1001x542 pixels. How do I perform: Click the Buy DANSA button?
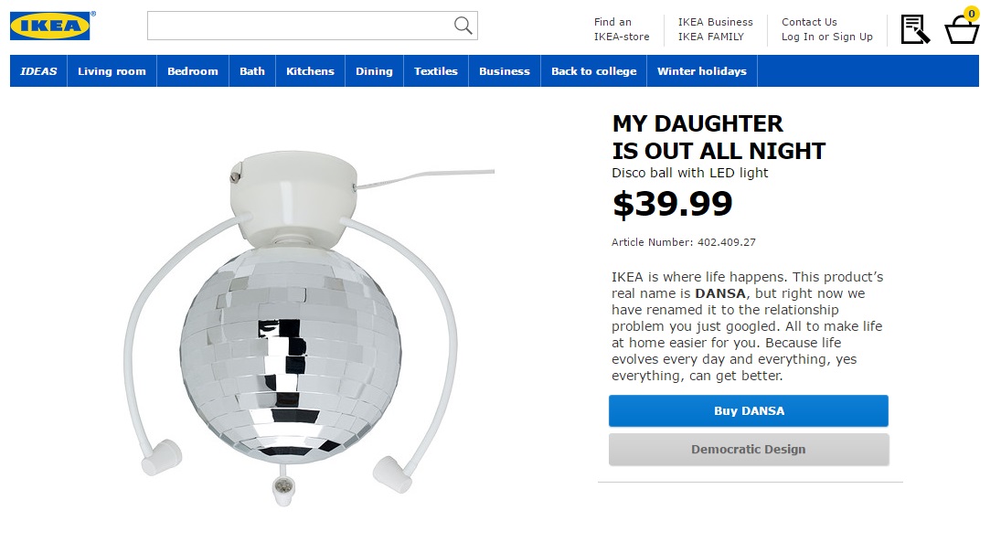pos(748,410)
